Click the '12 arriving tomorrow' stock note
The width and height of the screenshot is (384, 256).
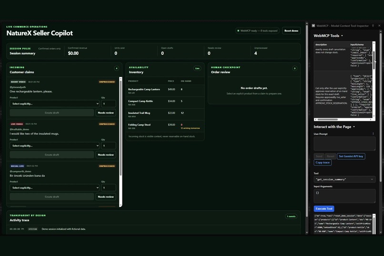(190, 128)
